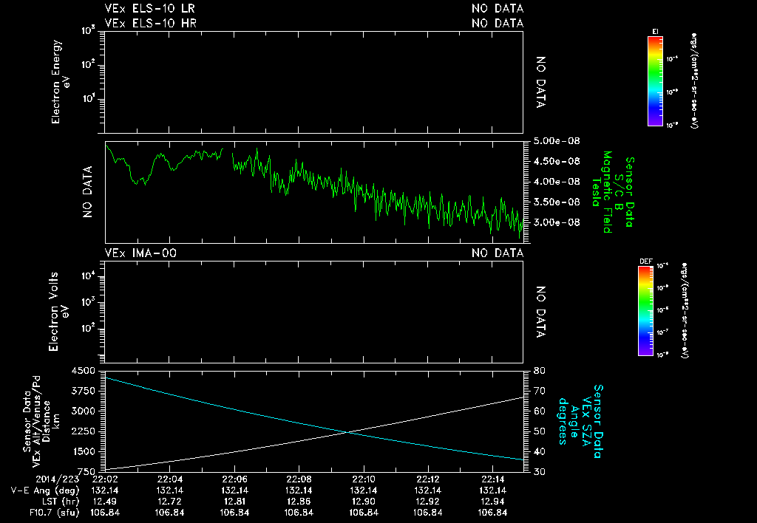Click the 60 degree SZA tick label

tap(539, 411)
